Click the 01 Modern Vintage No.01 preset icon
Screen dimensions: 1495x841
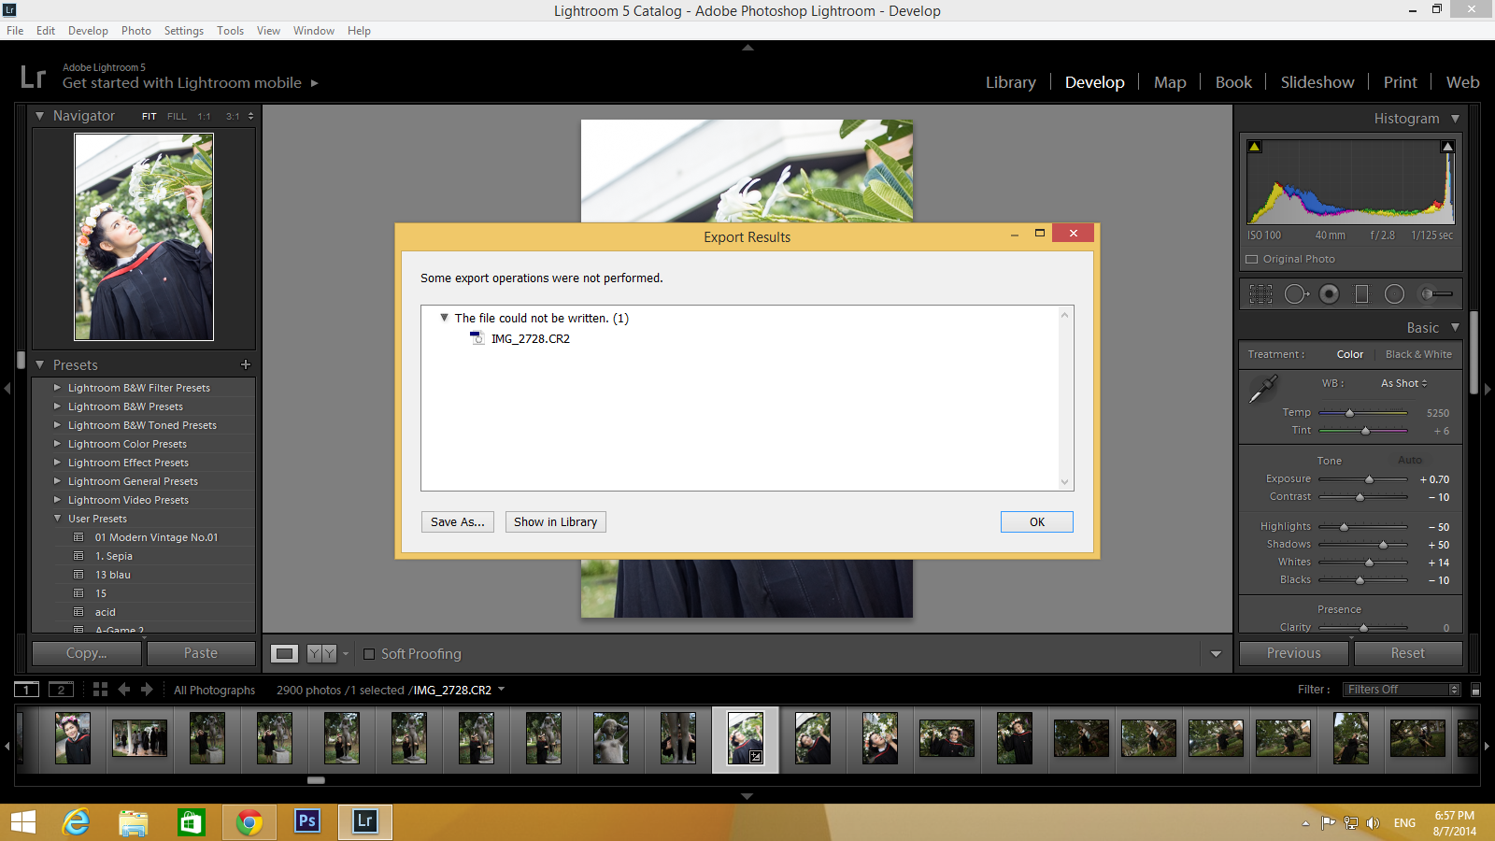(x=78, y=537)
